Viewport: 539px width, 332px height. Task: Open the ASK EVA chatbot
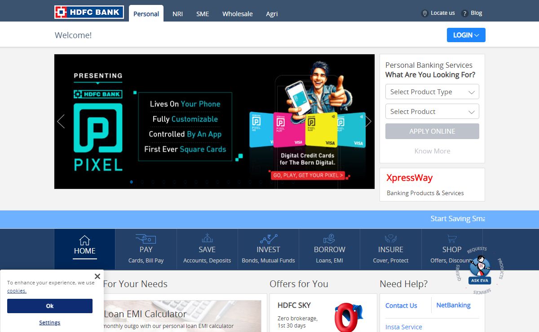480,270
